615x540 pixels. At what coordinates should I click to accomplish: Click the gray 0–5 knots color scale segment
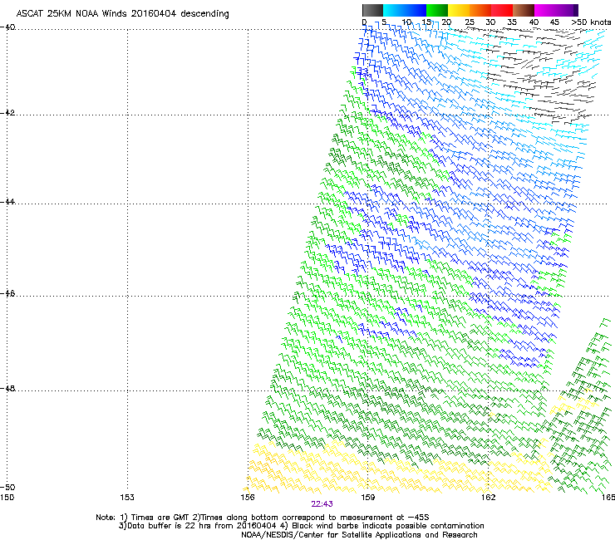pyautogui.click(x=372, y=10)
